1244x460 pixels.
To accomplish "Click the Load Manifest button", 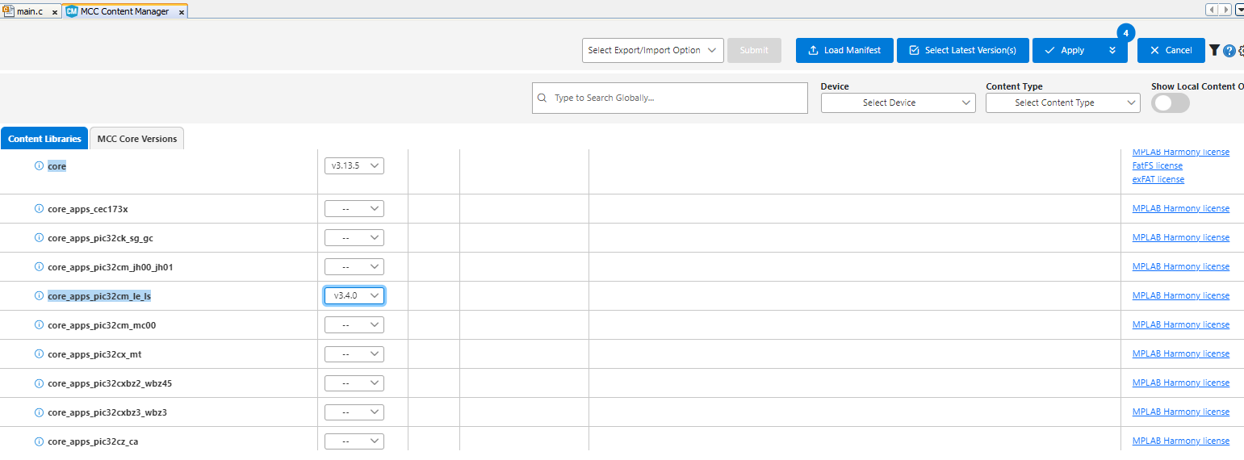I will coord(845,50).
